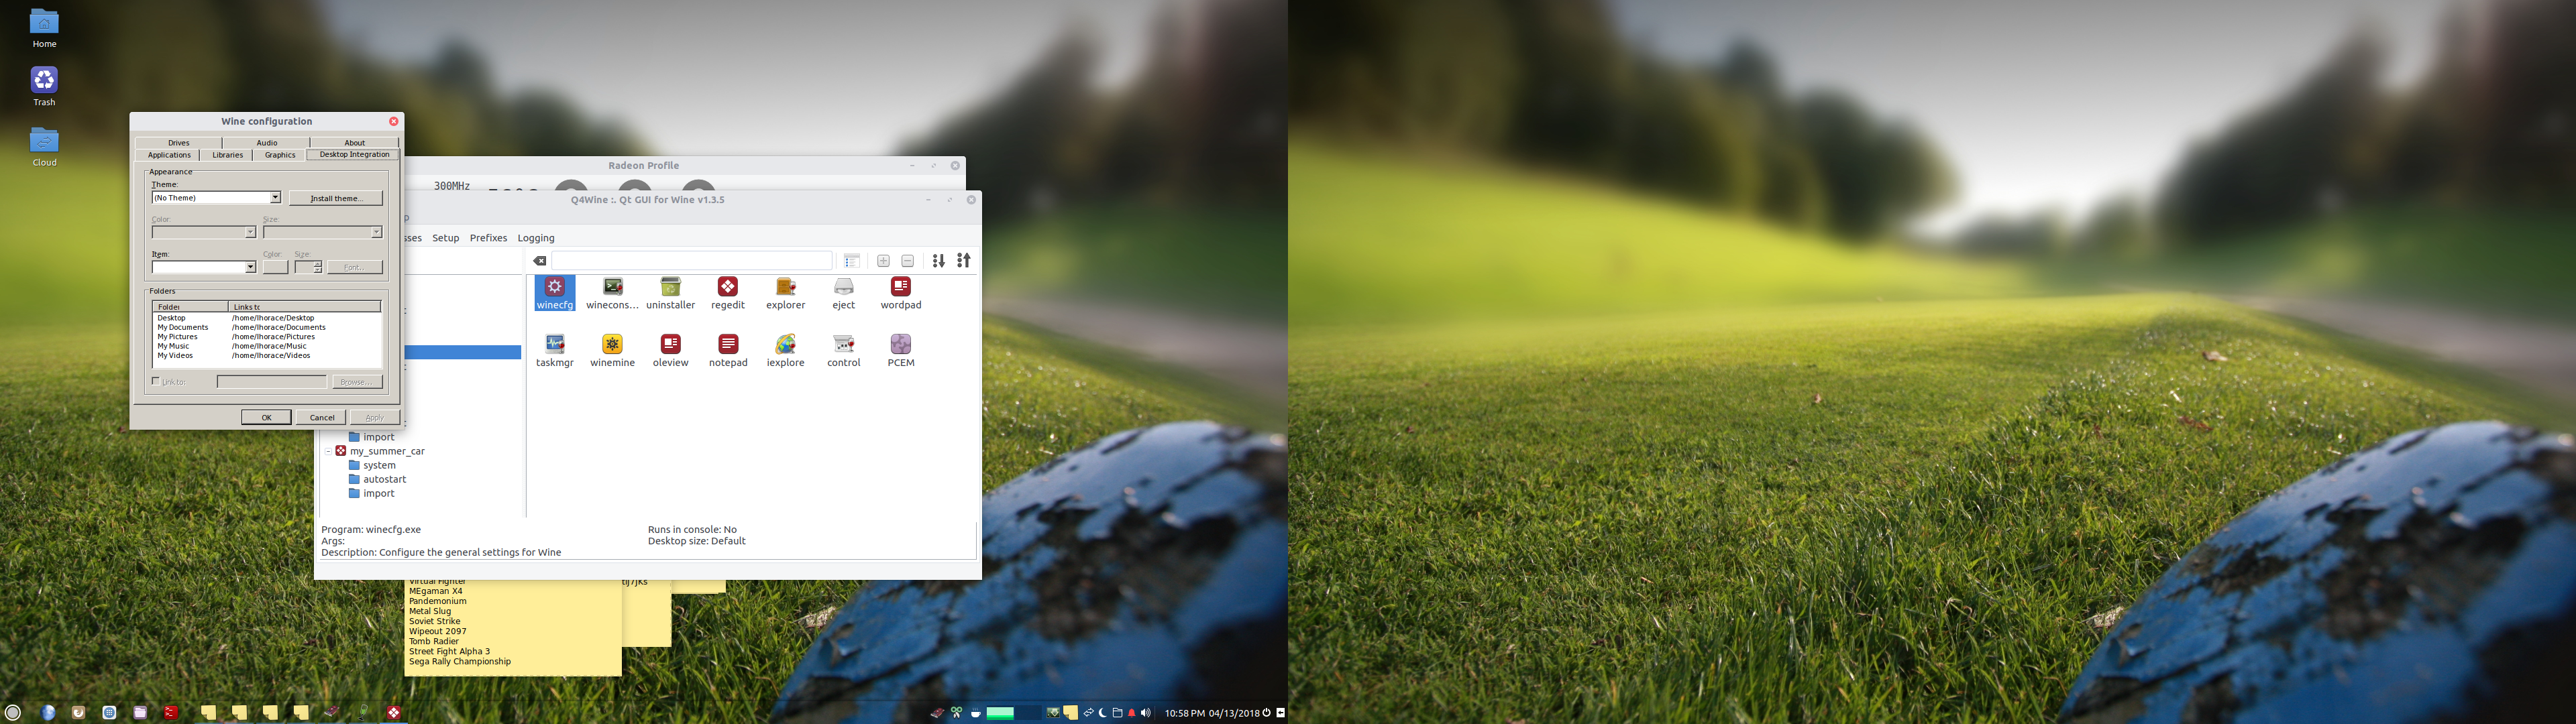Select the eject program icon
The width and height of the screenshot is (2576, 724).
843,293
